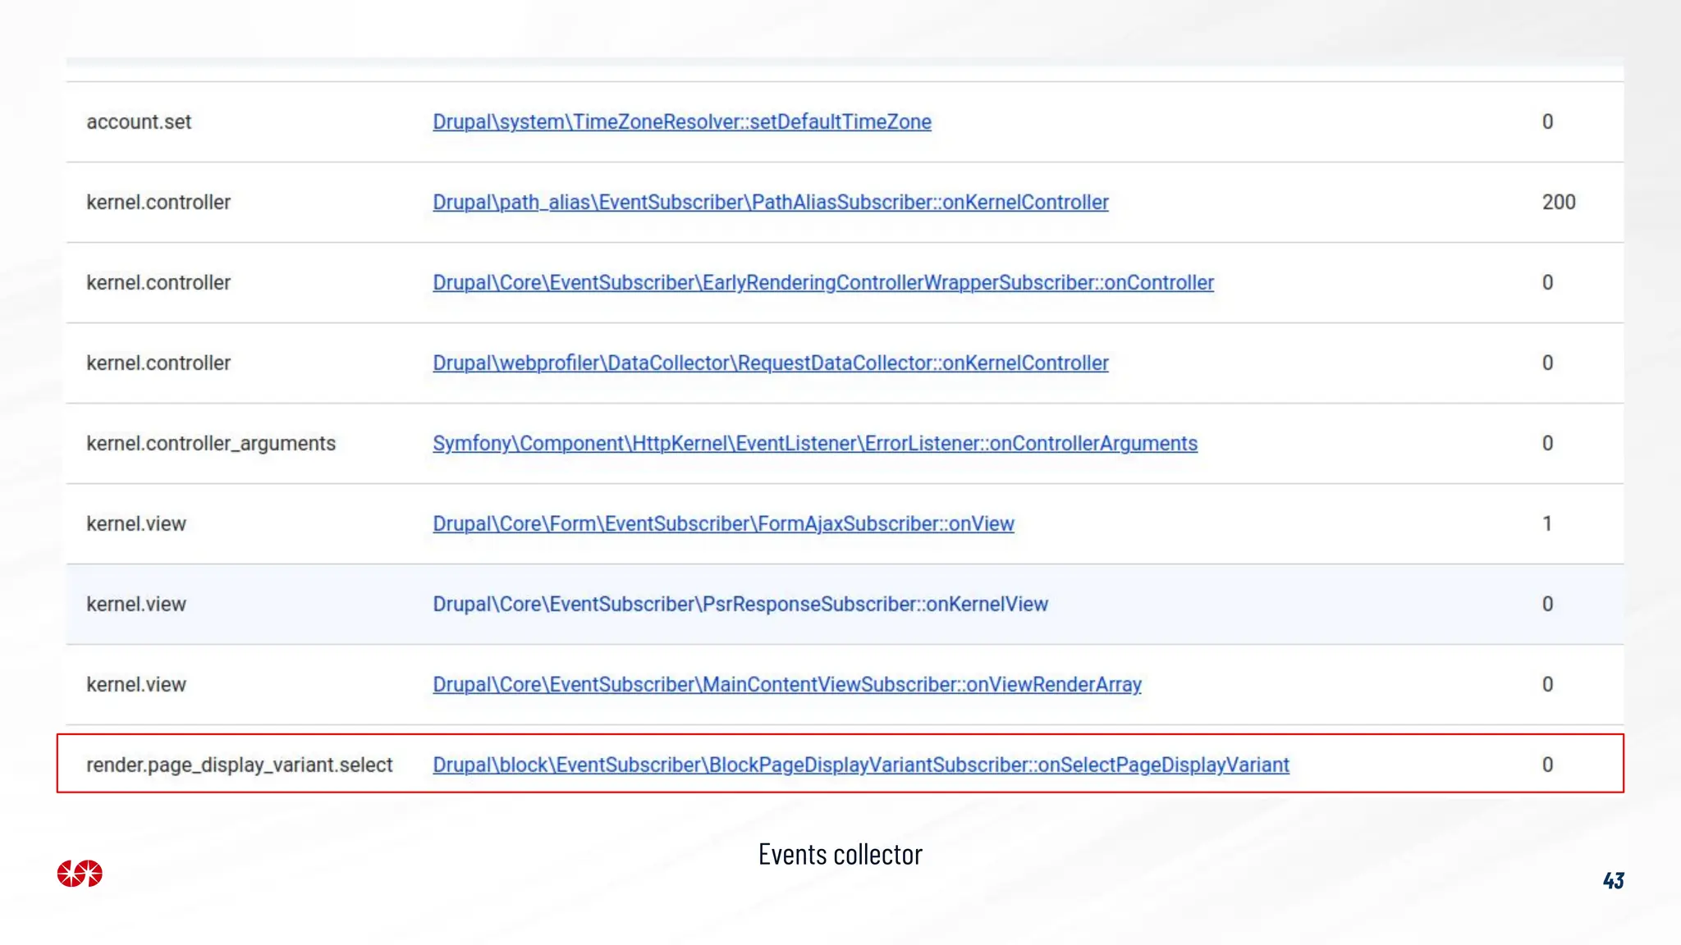Screen dimensions: 1681x945
Task: Open EarlyRenderingControllerWrapperSubscriber::onController link
Action: pyautogui.click(x=822, y=282)
